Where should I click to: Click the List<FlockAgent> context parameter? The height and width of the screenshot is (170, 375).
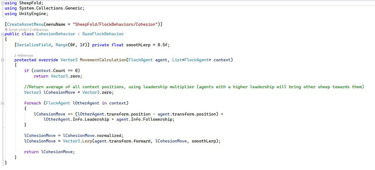coord(202,60)
